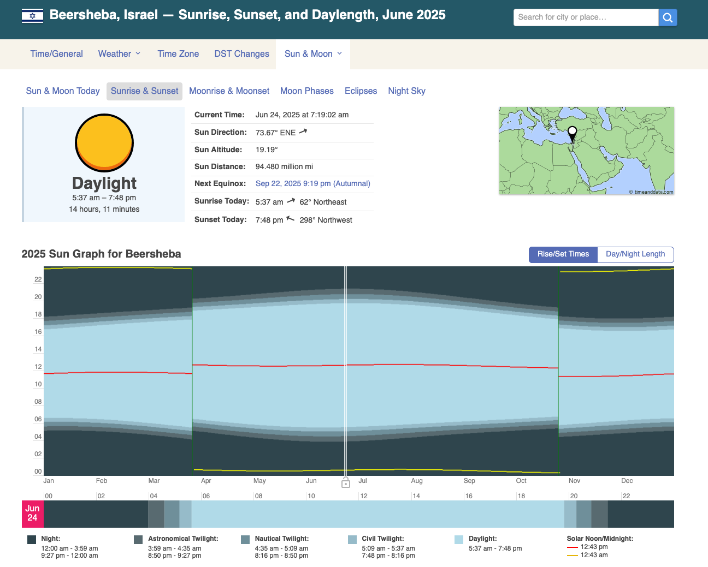This screenshot has width=708, height=567.
Task: Click the white date line in the graph
Action: (x=346, y=371)
